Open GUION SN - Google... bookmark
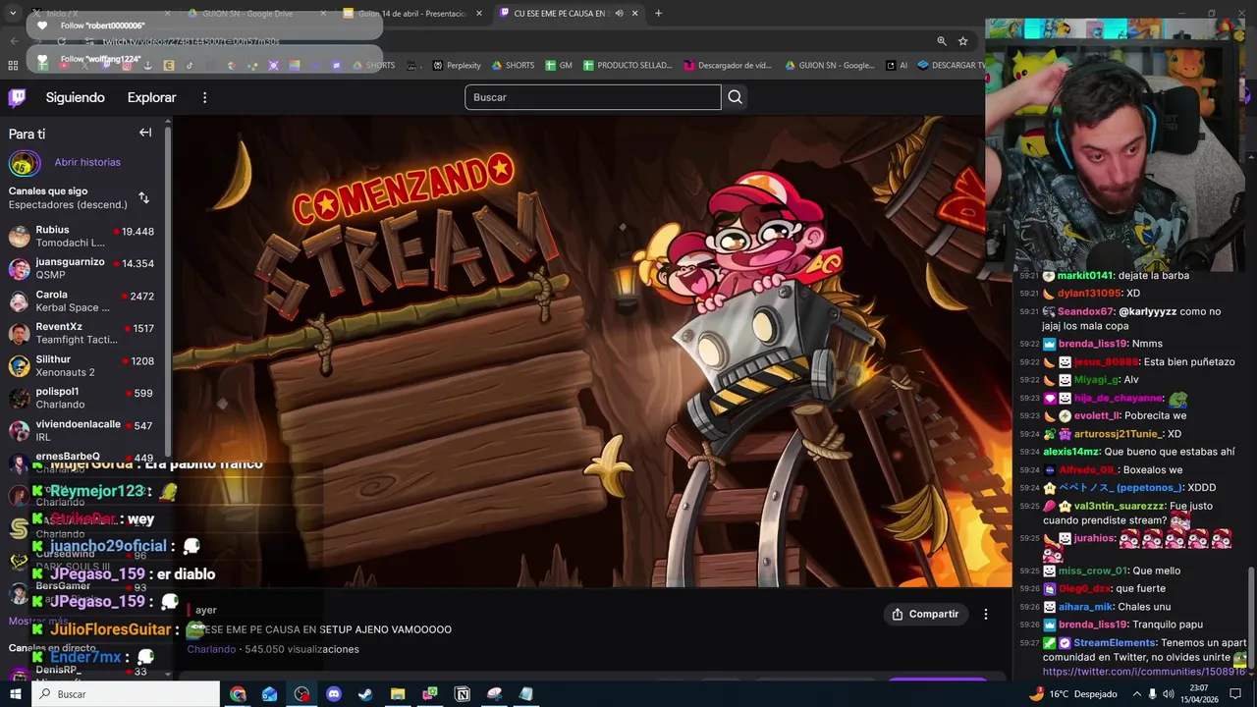This screenshot has height=707, width=1257. pyautogui.click(x=830, y=66)
